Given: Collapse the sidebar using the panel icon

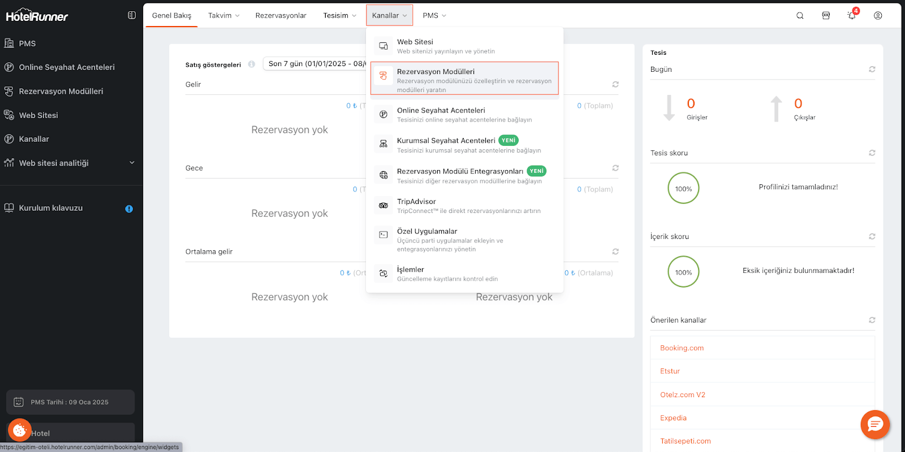Looking at the screenshot, I should click(132, 15).
